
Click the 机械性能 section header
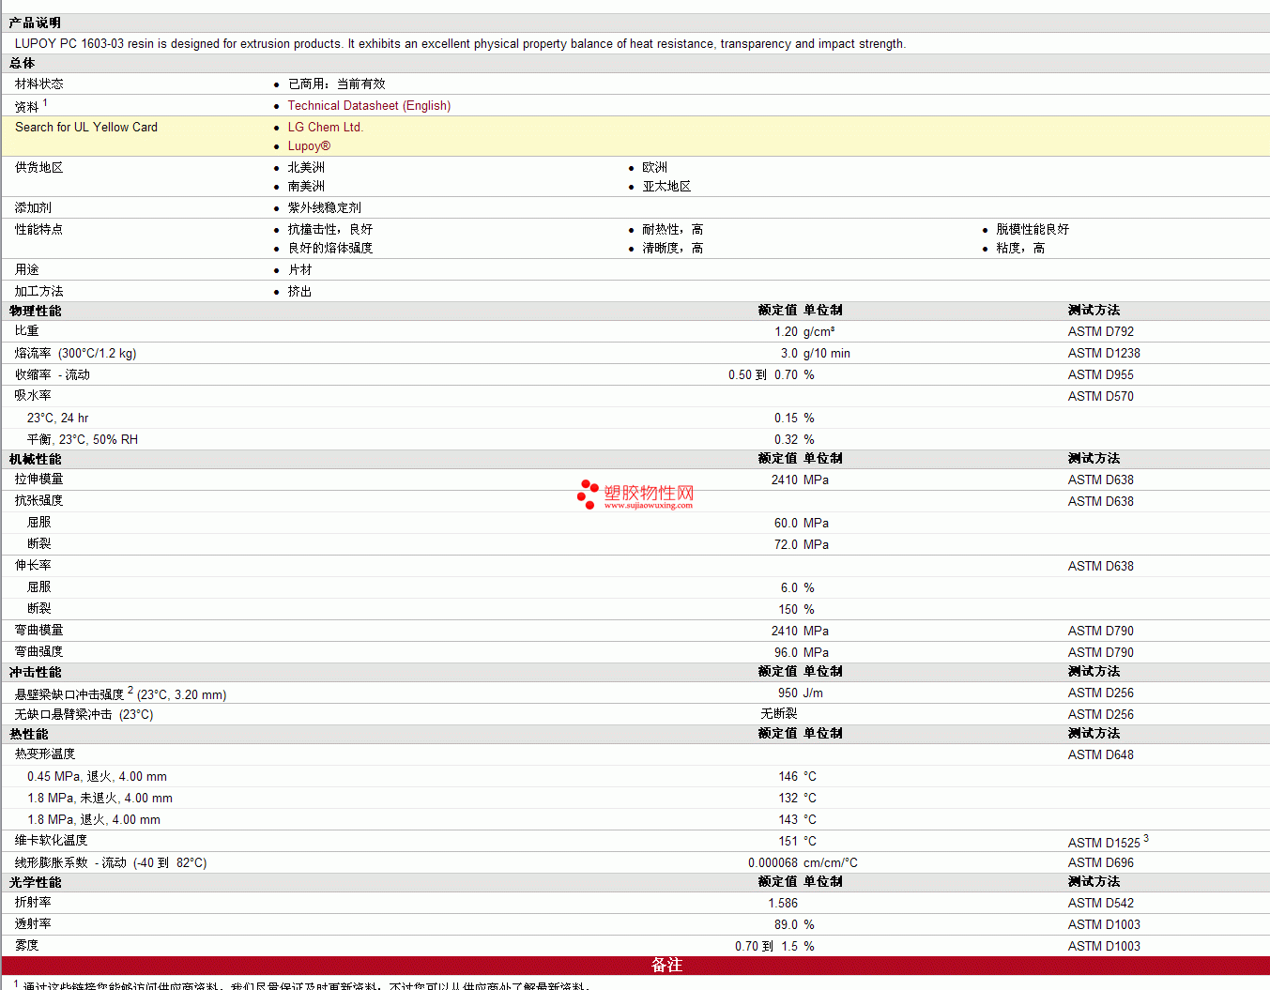click(35, 459)
